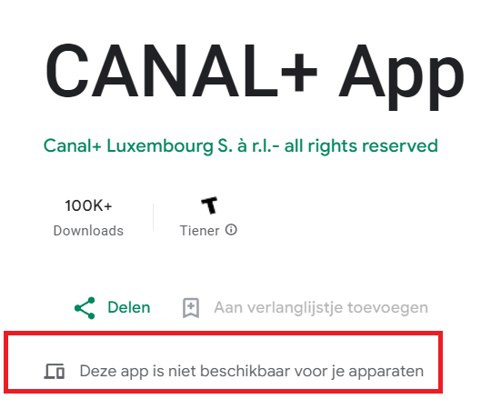Click the Tiener content rating label
Screen dimensions: 491x419
[199, 231]
